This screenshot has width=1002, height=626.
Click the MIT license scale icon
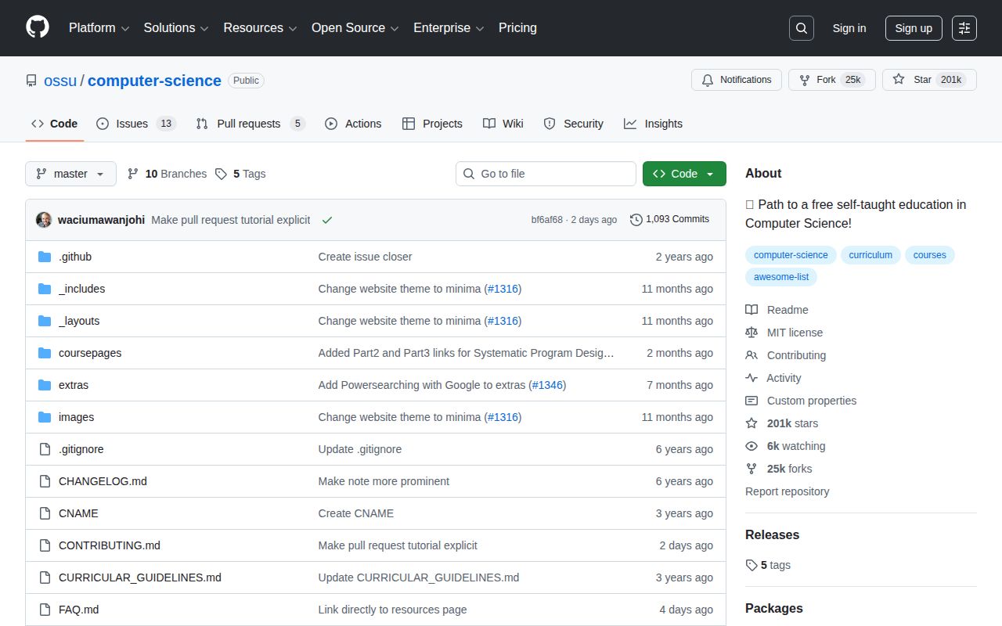click(751, 333)
